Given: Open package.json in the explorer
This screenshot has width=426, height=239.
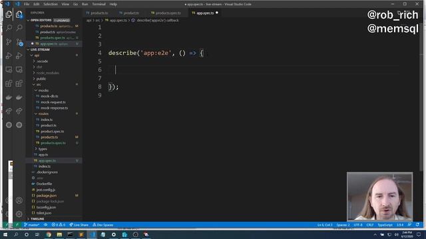Looking at the screenshot, I should [x=47, y=196].
